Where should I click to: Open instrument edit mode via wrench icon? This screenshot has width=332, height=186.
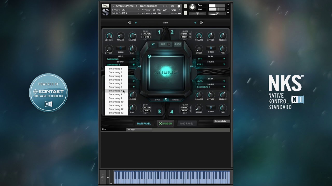click(105, 6)
